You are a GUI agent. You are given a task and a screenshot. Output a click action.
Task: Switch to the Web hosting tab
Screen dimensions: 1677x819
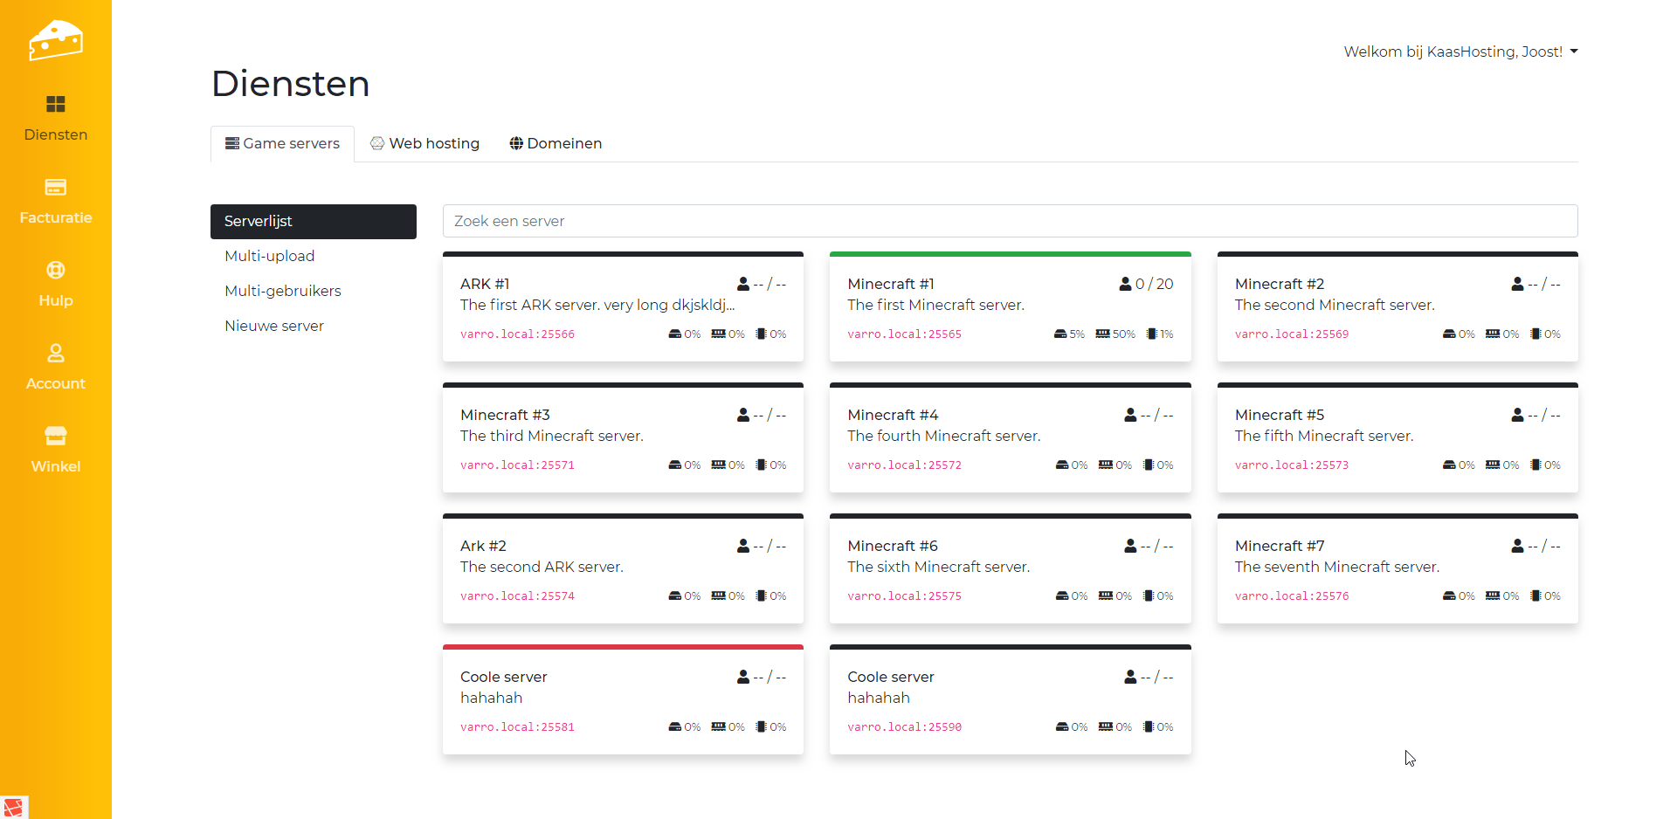click(x=424, y=143)
